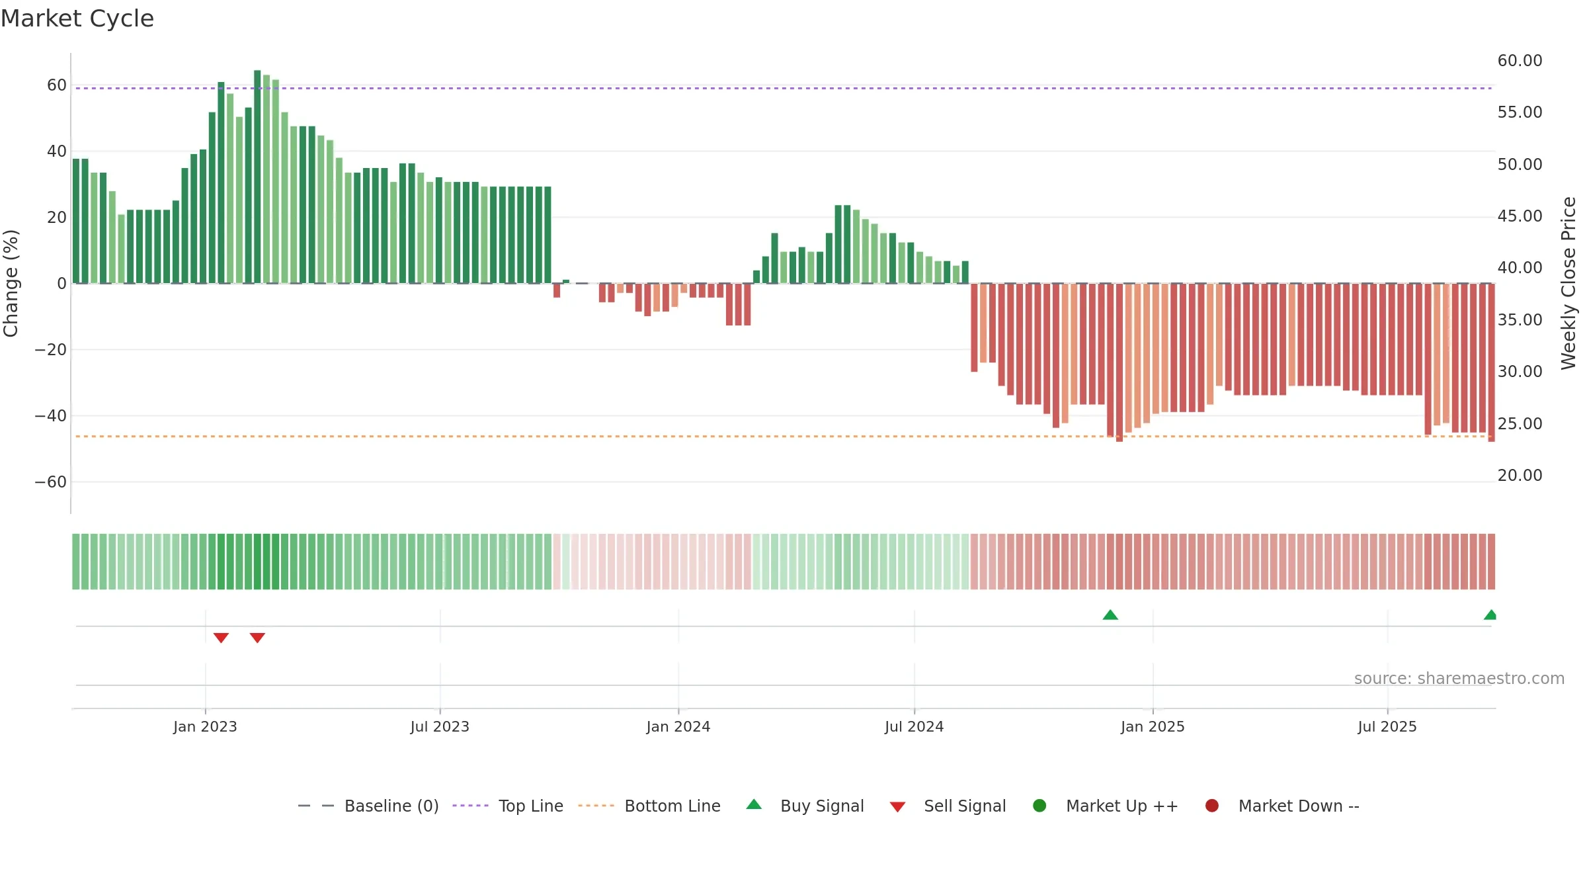
Task: Click the green Market Up circle in legend
Action: [x=1039, y=806]
